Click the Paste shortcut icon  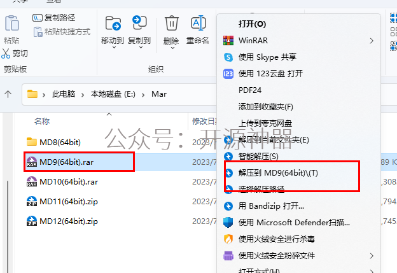click(38, 32)
